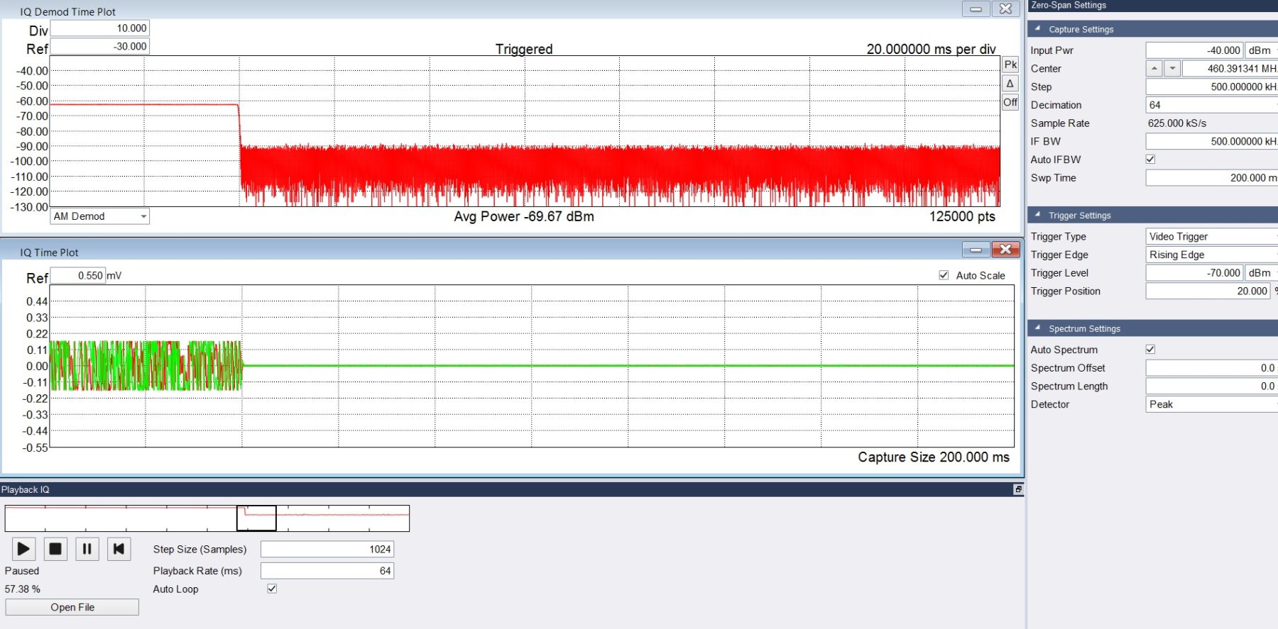Image resolution: width=1278 pixels, height=629 pixels.
Task: Enable the Pk peak marker button
Action: point(1010,65)
